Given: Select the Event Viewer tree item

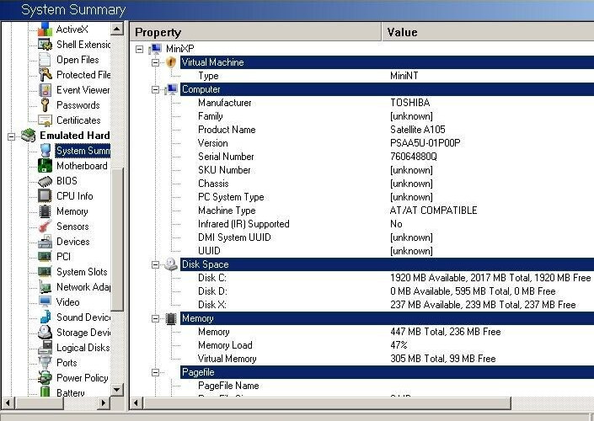Looking at the screenshot, I should click(83, 90).
